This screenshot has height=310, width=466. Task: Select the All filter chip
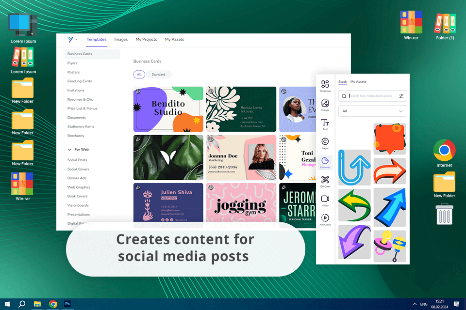click(139, 75)
